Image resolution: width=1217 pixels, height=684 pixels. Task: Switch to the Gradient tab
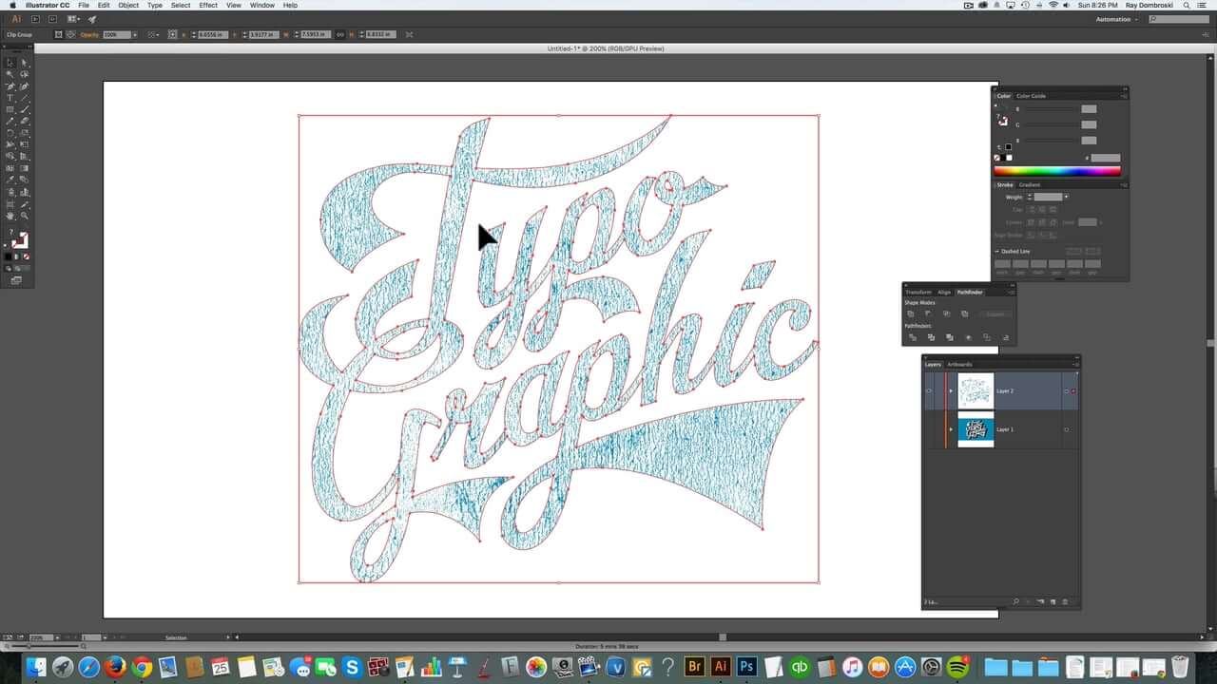[x=1029, y=185]
